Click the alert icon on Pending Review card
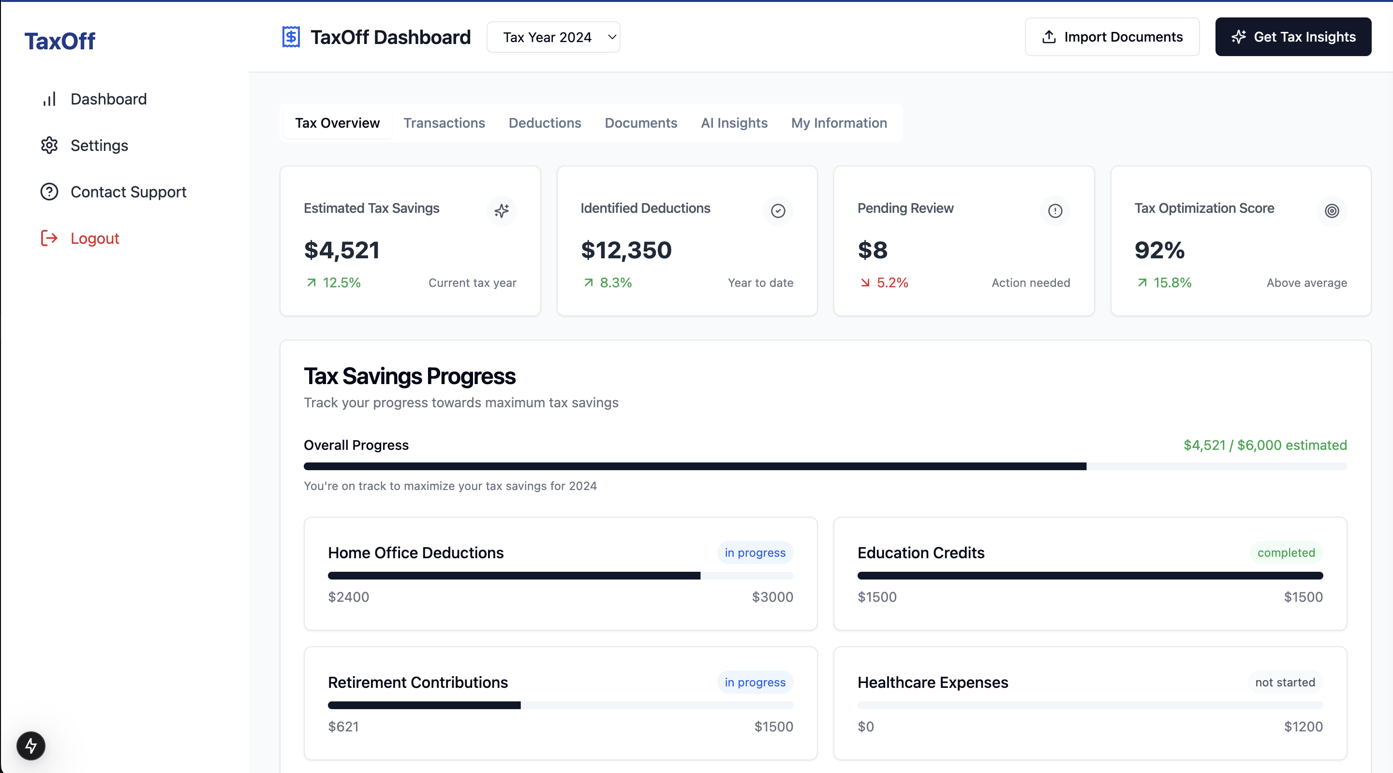Image resolution: width=1393 pixels, height=773 pixels. [1054, 211]
